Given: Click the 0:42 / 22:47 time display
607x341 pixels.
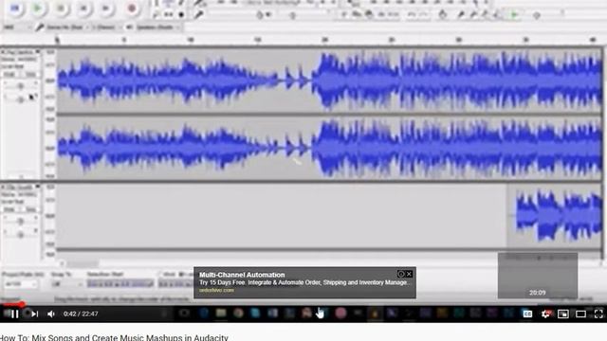Looking at the screenshot, I should (81, 314).
